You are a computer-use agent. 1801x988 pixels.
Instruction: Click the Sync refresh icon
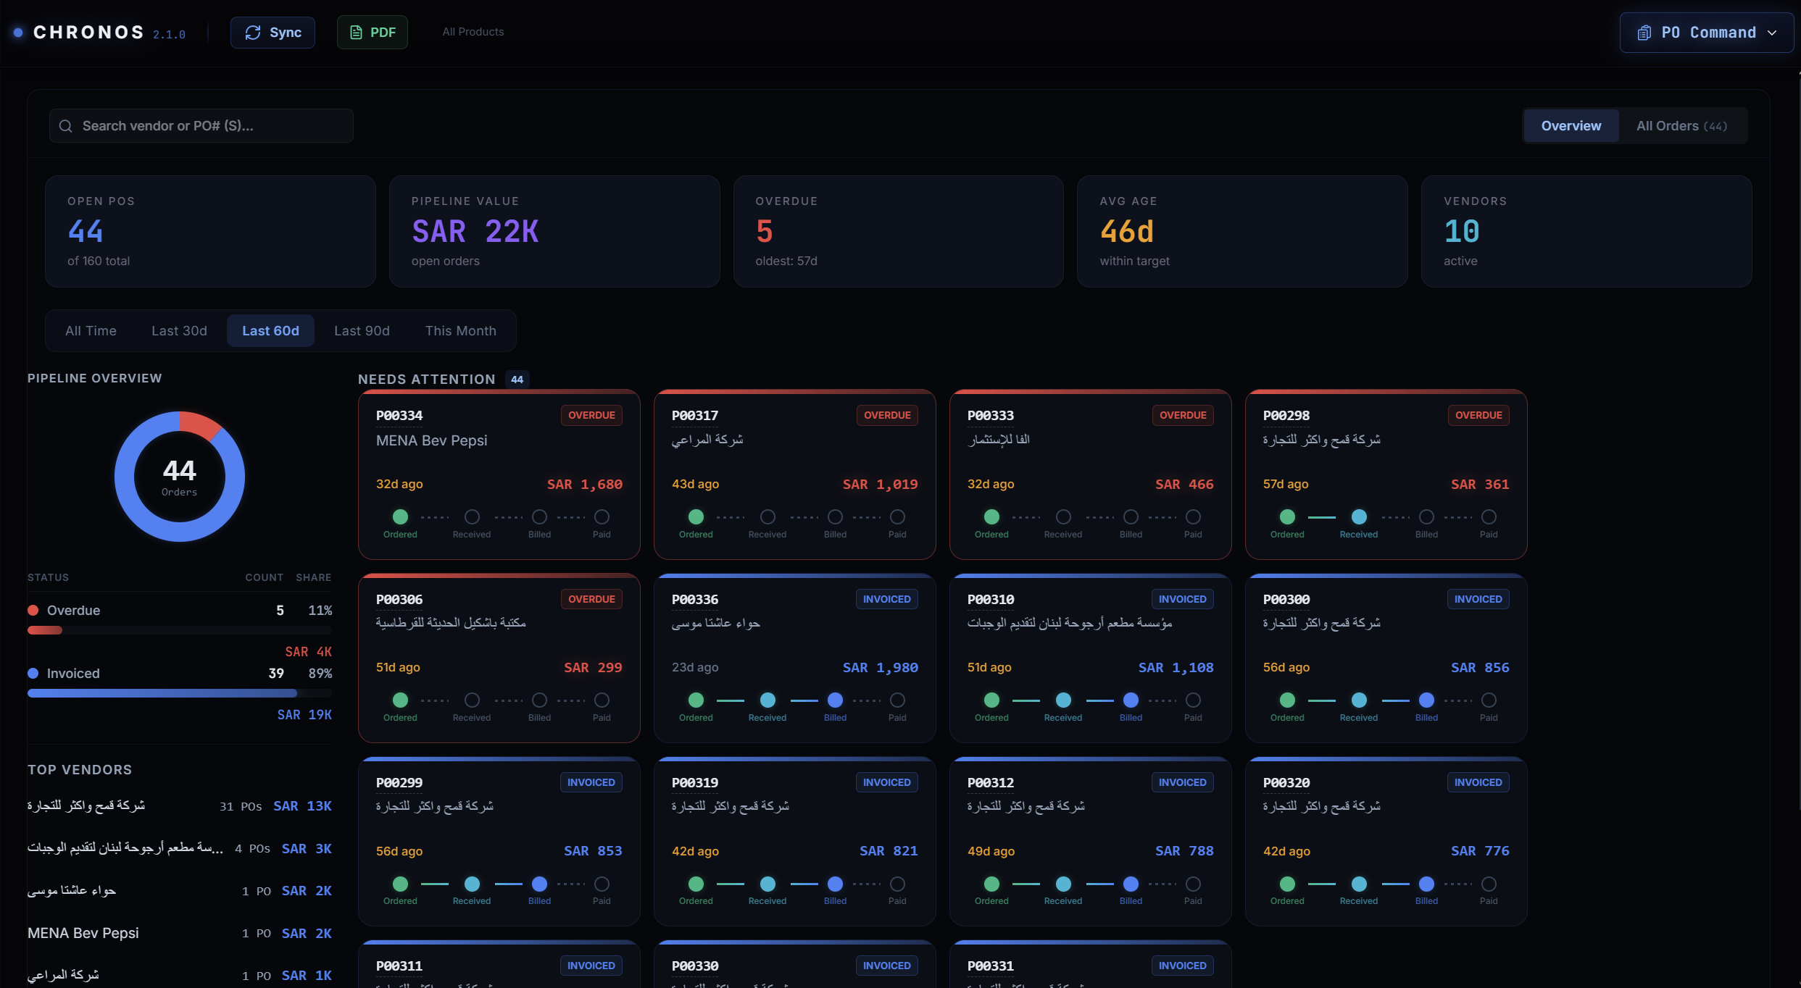pos(252,33)
